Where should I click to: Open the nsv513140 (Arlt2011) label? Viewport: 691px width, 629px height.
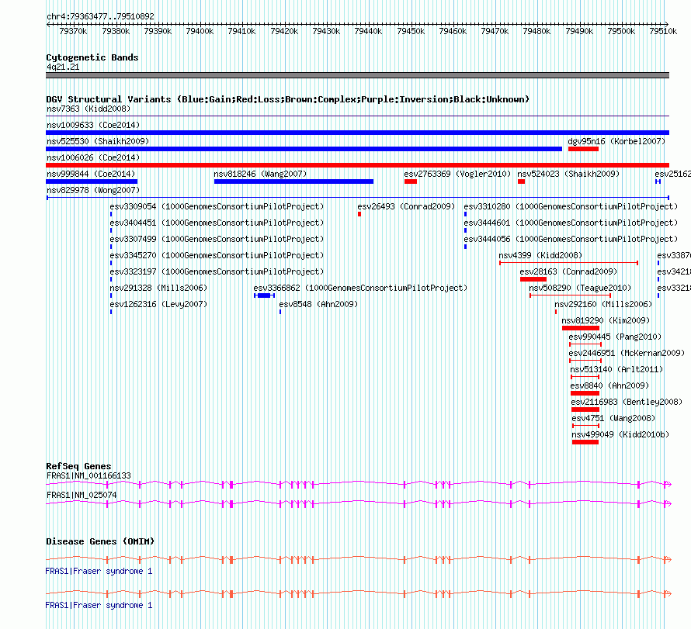616,369
